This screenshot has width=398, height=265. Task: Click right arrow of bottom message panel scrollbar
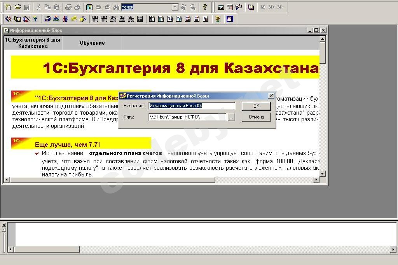[393, 249]
